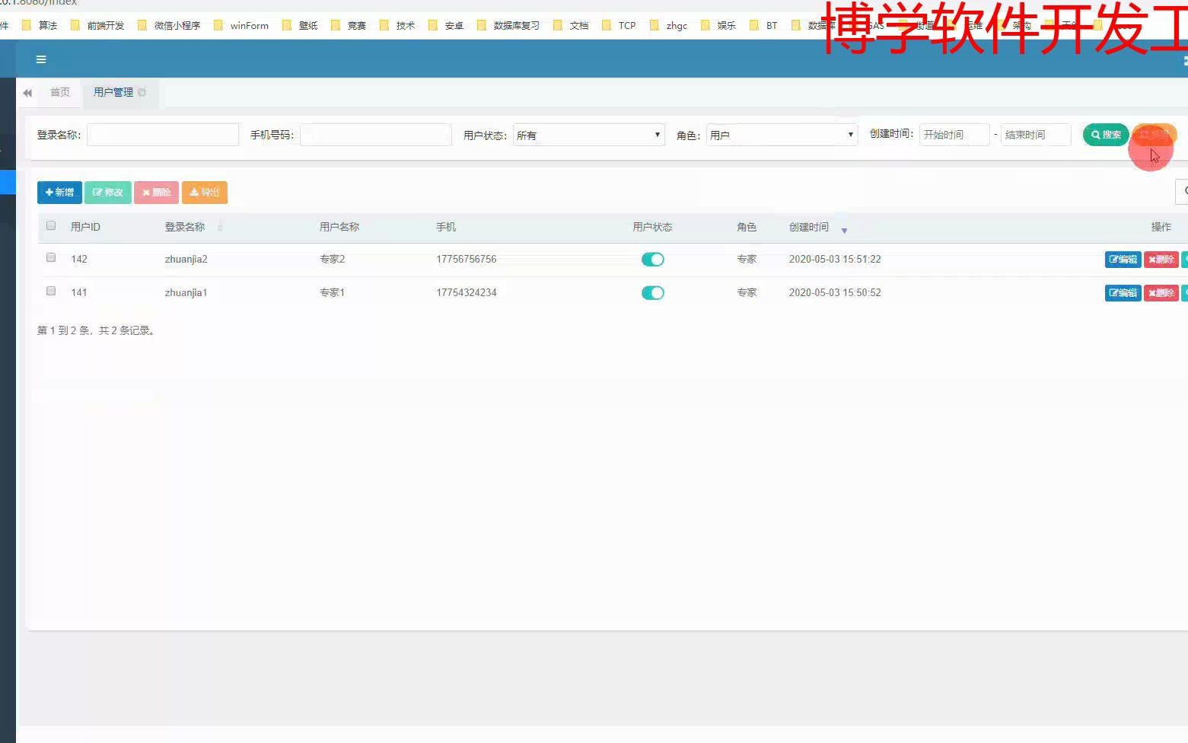Click the magnifier search icon at table's right edge
Viewport: 1188px width, 743px height.
[1184, 192]
